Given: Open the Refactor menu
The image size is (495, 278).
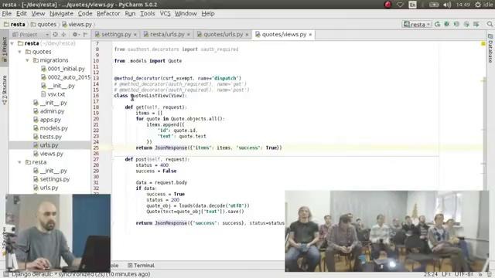Looking at the screenshot, I should [x=108, y=14].
